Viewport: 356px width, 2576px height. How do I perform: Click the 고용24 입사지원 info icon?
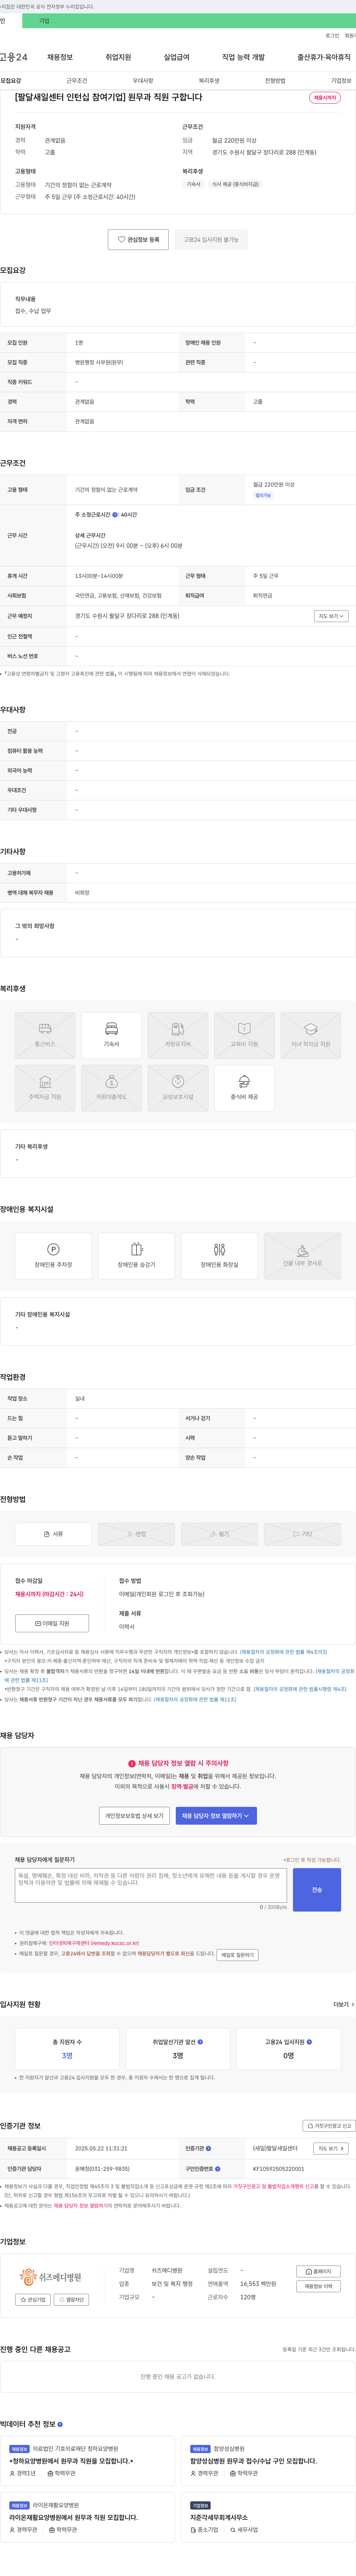click(310, 2042)
